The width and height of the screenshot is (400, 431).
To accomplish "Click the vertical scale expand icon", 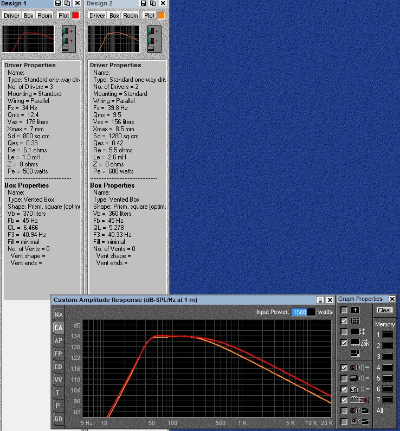I will (x=358, y=331).
